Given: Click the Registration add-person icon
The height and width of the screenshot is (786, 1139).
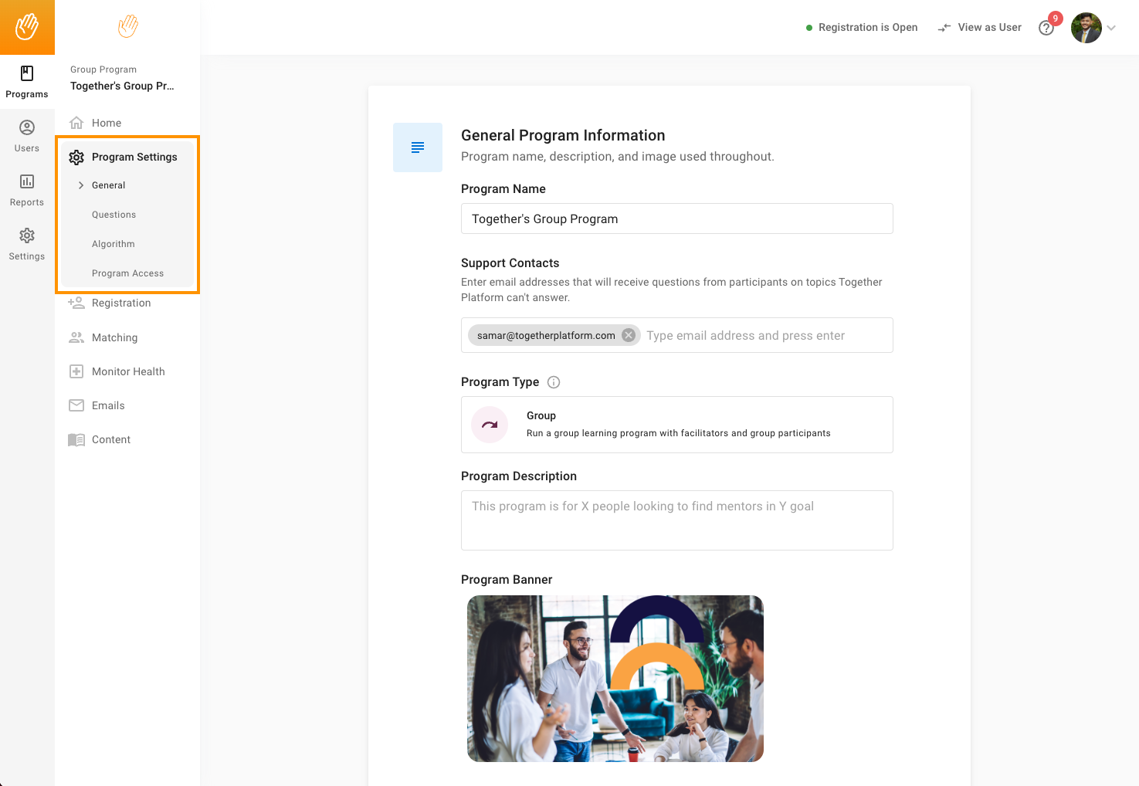Looking at the screenshot, I should point(76,303).
